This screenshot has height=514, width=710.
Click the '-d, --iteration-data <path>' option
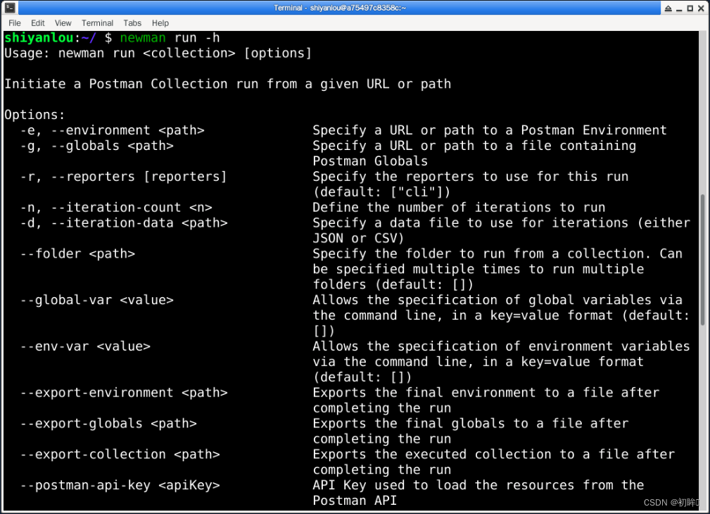[x=124, y=223]
